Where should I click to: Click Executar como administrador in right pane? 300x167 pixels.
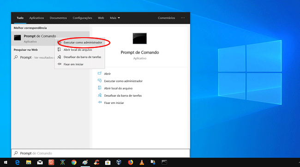123,81
